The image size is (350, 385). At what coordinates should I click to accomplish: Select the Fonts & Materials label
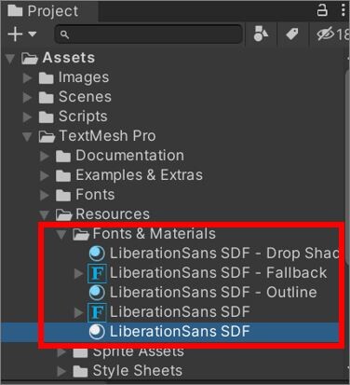click(155, 234)
